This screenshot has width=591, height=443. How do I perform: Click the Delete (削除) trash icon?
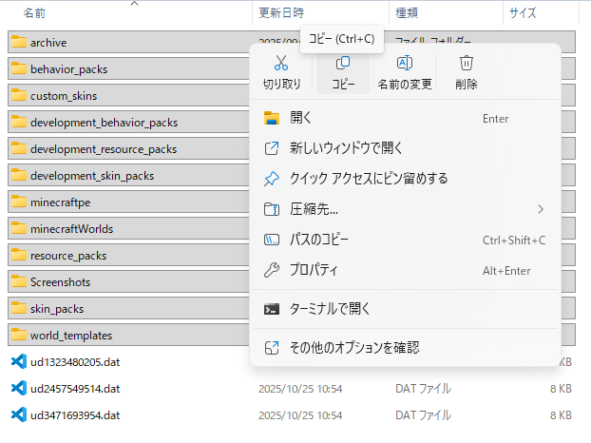466,64
